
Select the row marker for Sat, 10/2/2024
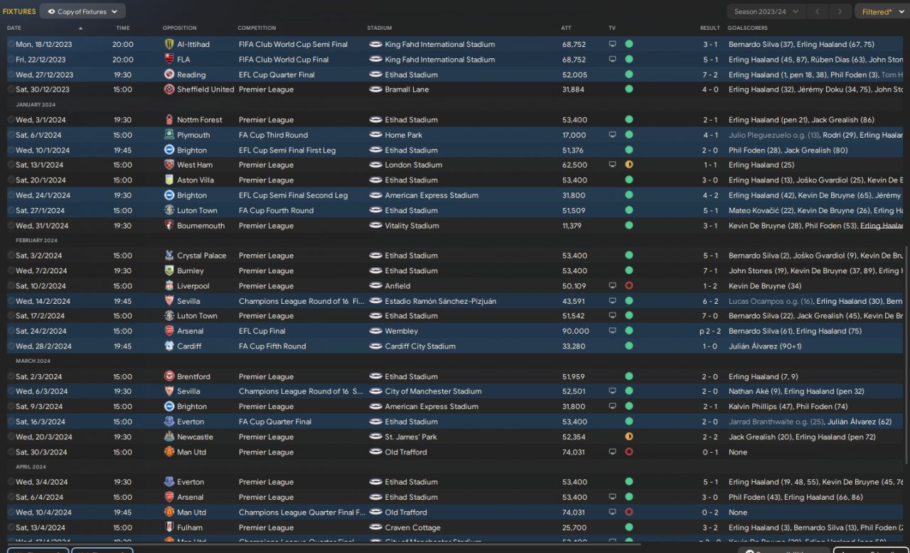click(x=11, y=286)
